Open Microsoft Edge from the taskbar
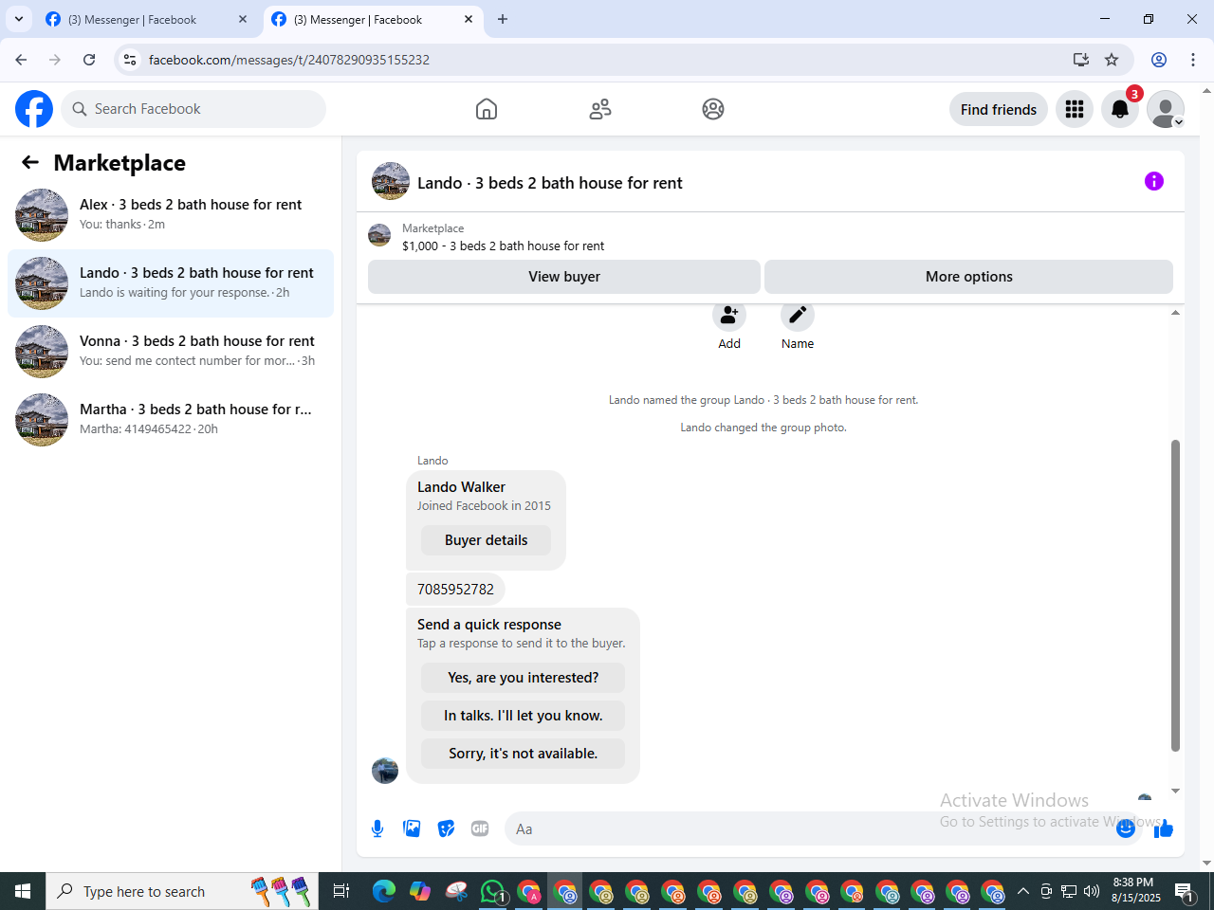 coord(384,891)
